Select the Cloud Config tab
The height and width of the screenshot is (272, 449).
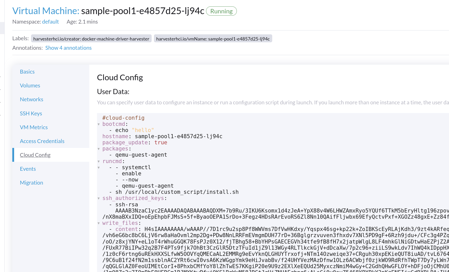click(x=35, y=155)
